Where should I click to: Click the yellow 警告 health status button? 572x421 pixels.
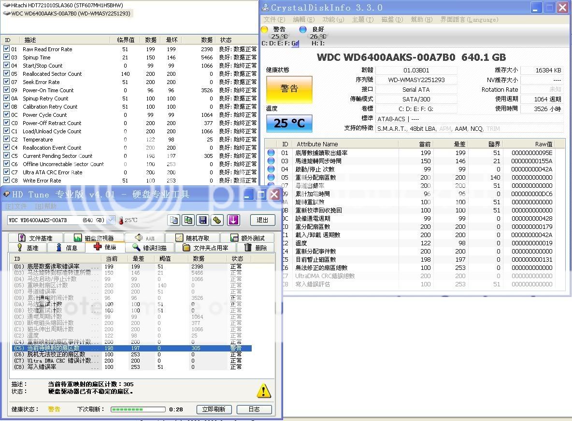[289, 89]
